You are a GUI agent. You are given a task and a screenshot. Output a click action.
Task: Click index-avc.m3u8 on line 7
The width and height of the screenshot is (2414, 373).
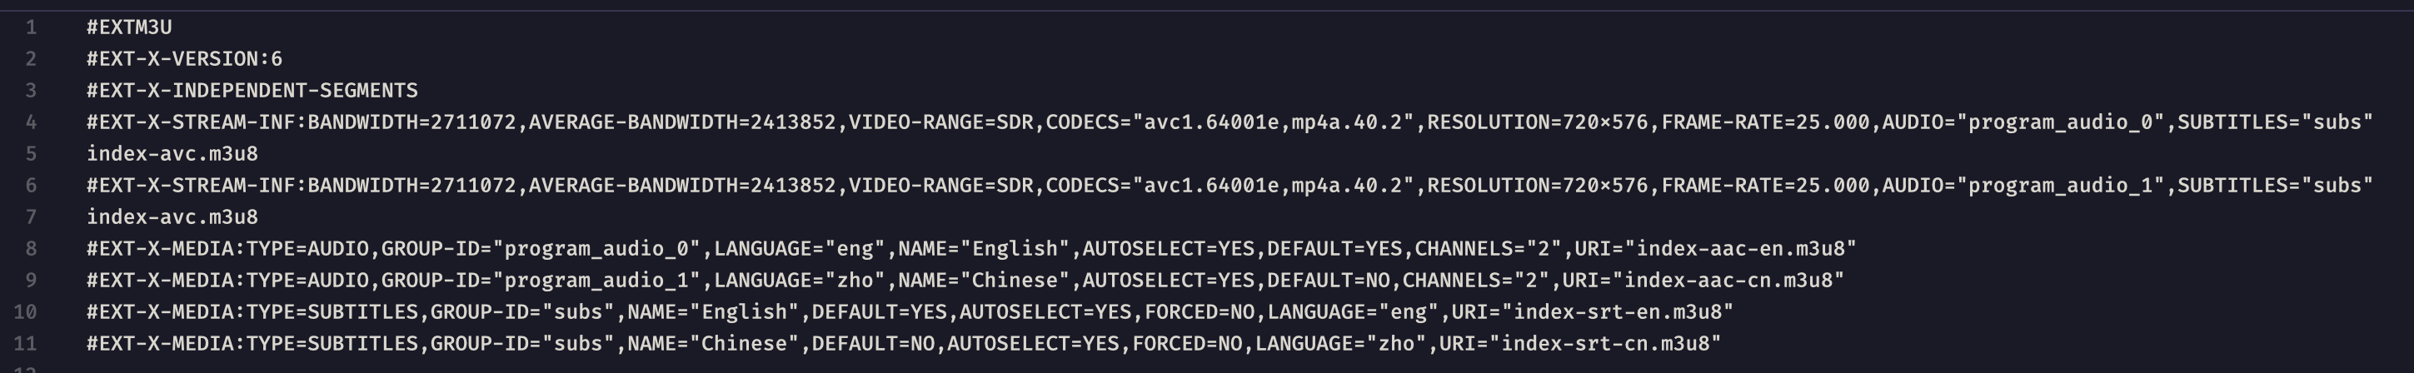click(x=172, y=216)
